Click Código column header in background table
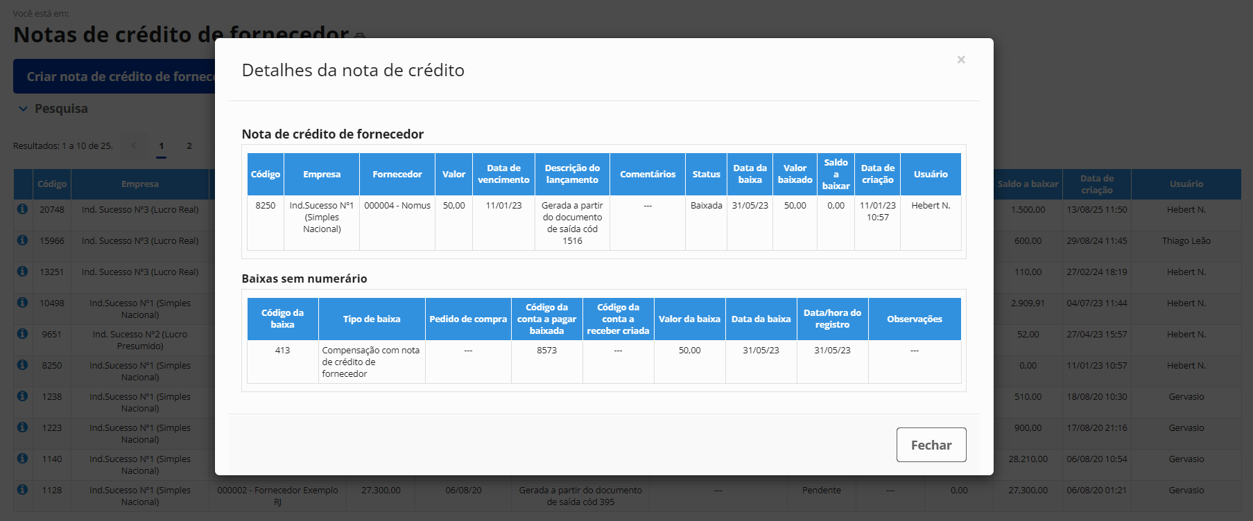 52,184
